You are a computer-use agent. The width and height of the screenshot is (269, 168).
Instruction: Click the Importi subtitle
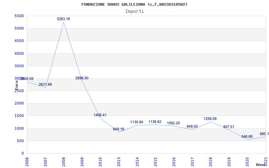134,11
